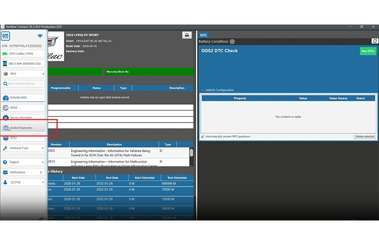
Task: Click the Battery Condition indicator circle
Action: coord(232,41)
